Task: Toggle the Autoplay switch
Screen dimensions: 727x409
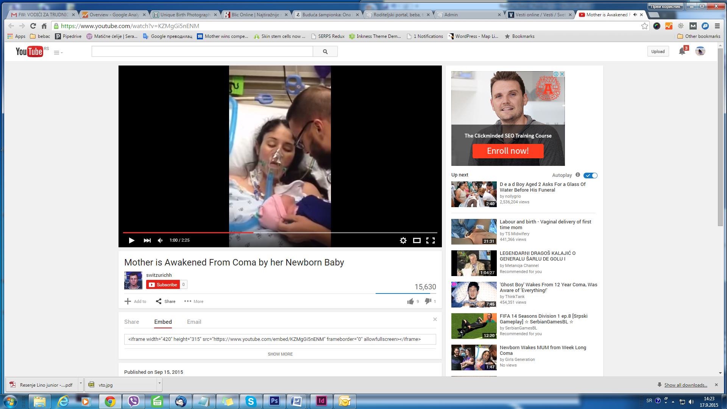Action: 590,175
